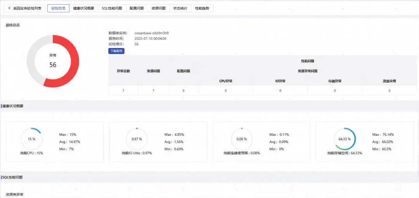This screenshot has width=419, height=198.
Task: Click the CPU异常 column header
Action: (x=225, y=81)
